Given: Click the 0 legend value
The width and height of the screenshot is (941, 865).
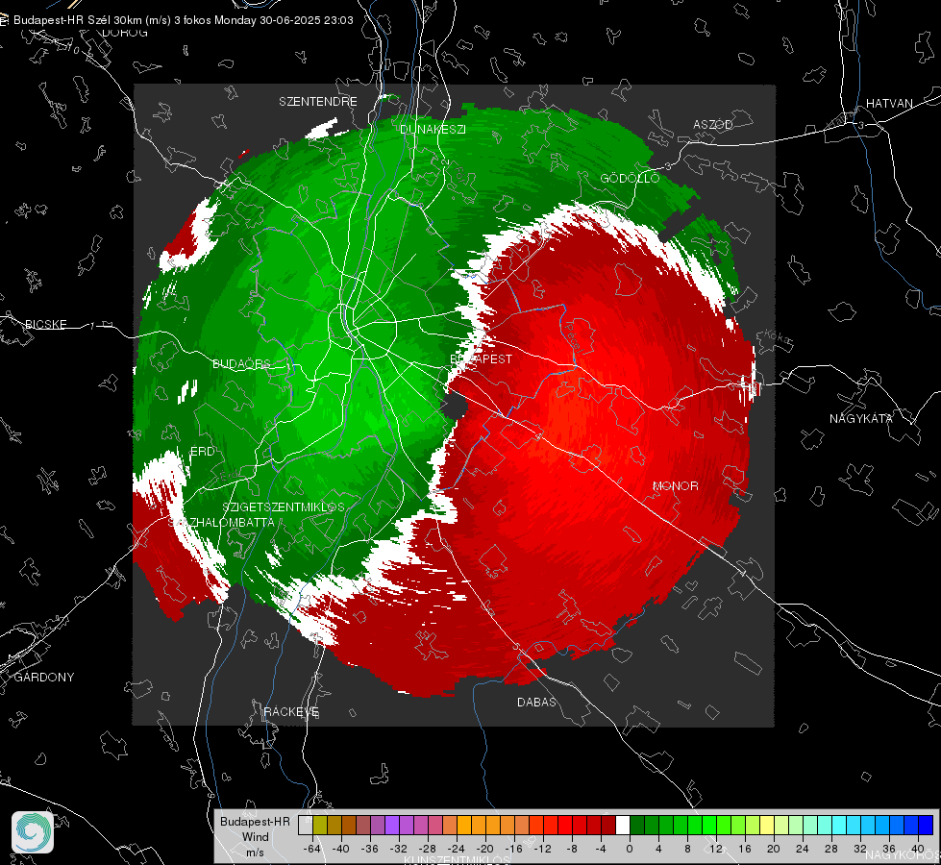Looking at the screenshot, I should coord(629,849).
